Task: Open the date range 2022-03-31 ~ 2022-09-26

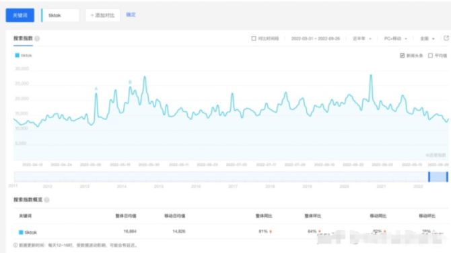Action: 316,38
